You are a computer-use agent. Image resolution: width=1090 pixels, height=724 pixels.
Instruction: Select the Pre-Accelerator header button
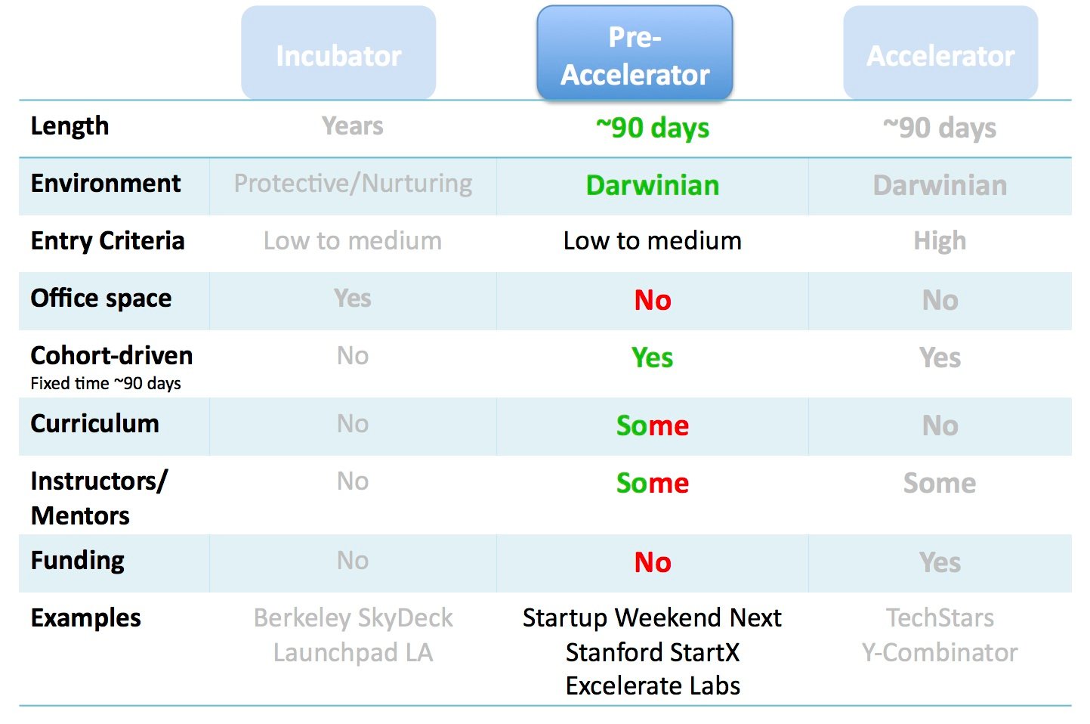[x=635, y=55]
